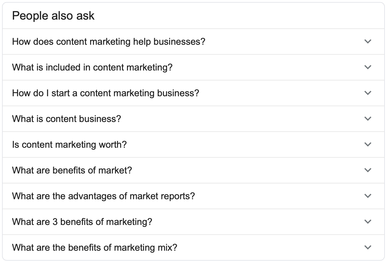Click chevron beside 'What is included in content marketing?'
The width and height of the screenshot is (386, 263).
368,67
